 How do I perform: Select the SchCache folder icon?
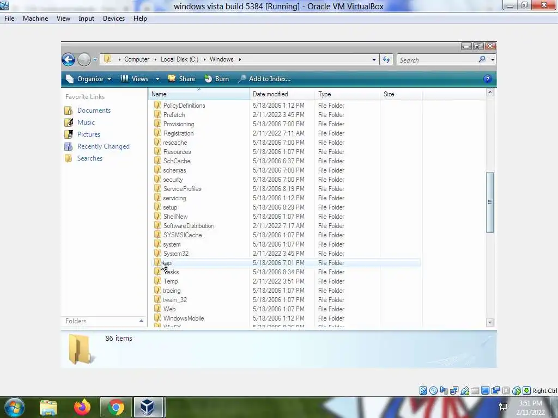click(157, 161)
